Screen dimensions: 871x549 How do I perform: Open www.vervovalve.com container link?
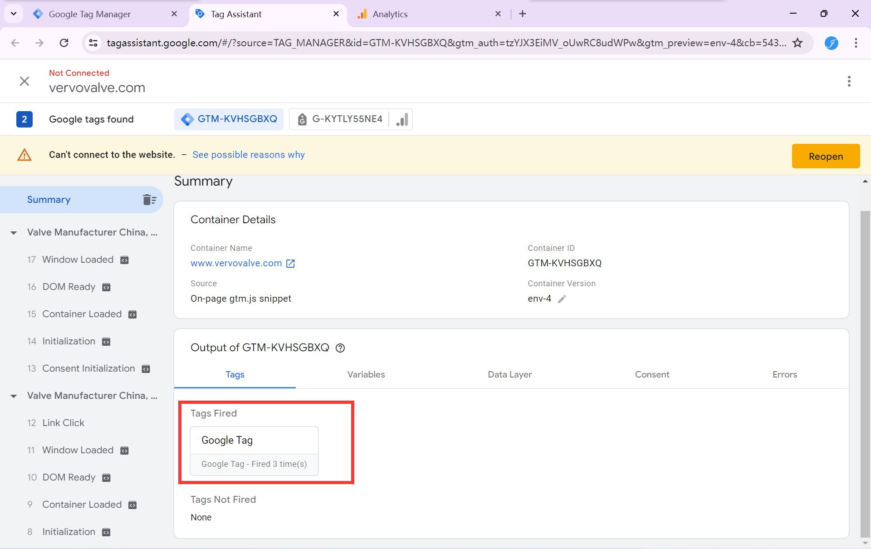pos(236,263)
